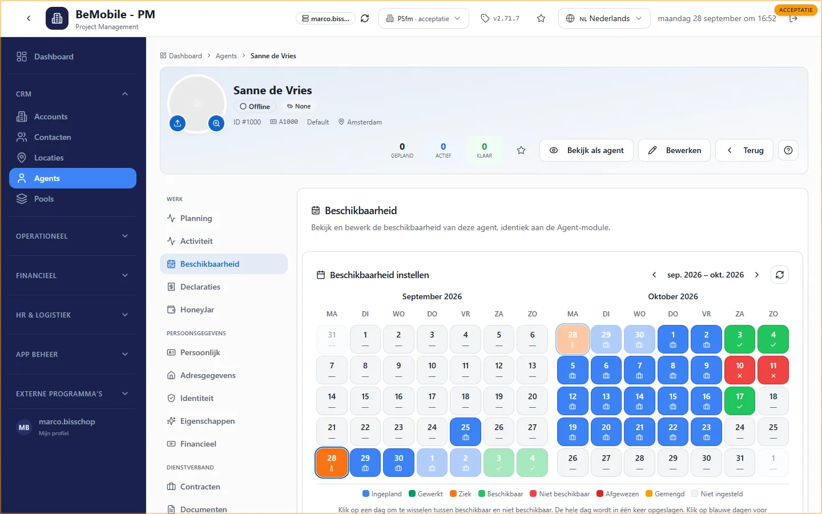This screenshot has height=514, width=822.
Task: Open Contacten in the sidebar
Action: pyautogui.click(x=72, y=137)
